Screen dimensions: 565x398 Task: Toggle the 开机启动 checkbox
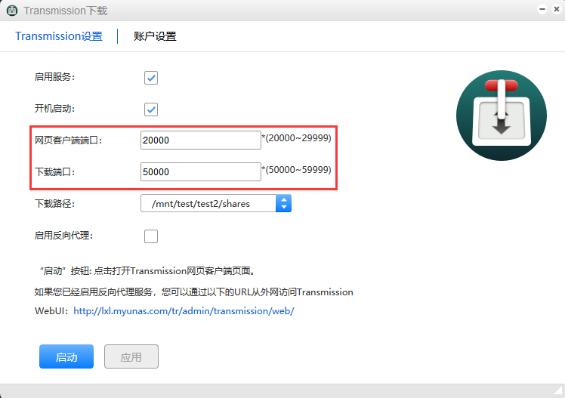click(151, 110)
